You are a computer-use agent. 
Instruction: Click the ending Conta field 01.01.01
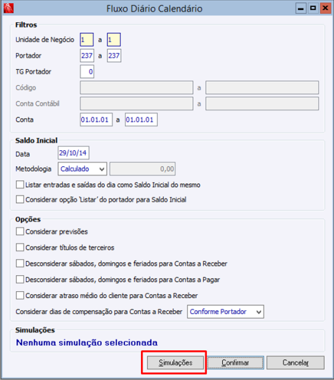point(141,120)
